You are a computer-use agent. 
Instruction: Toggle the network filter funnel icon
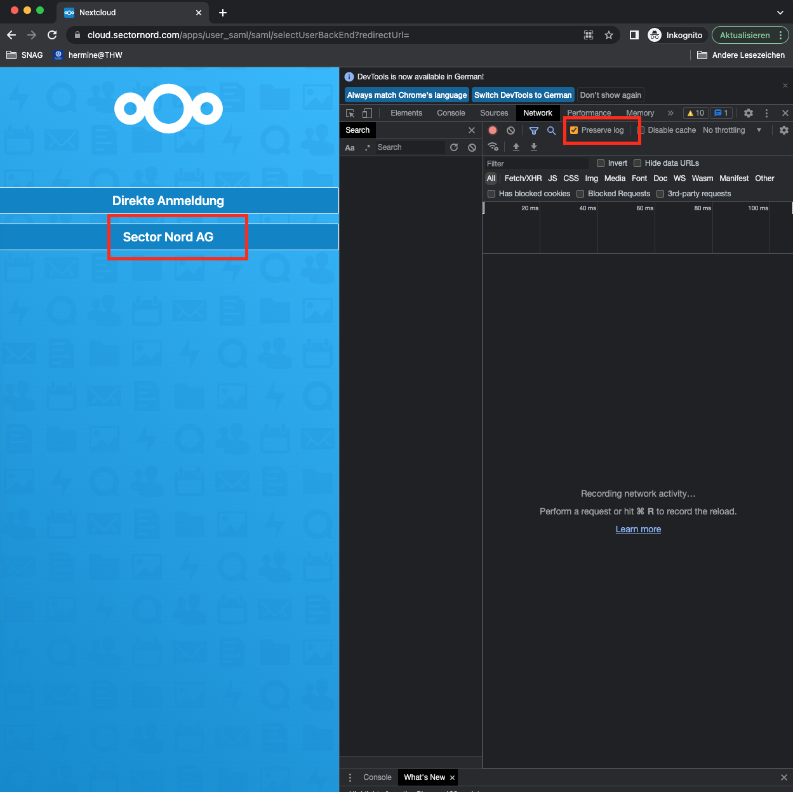pos(534,130)
